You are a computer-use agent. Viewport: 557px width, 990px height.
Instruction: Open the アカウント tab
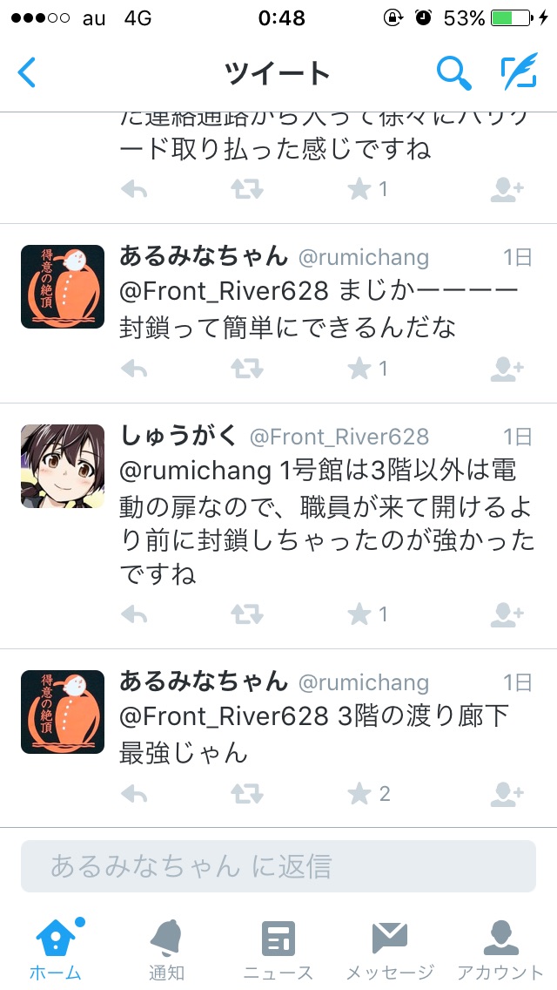[500, 950]
